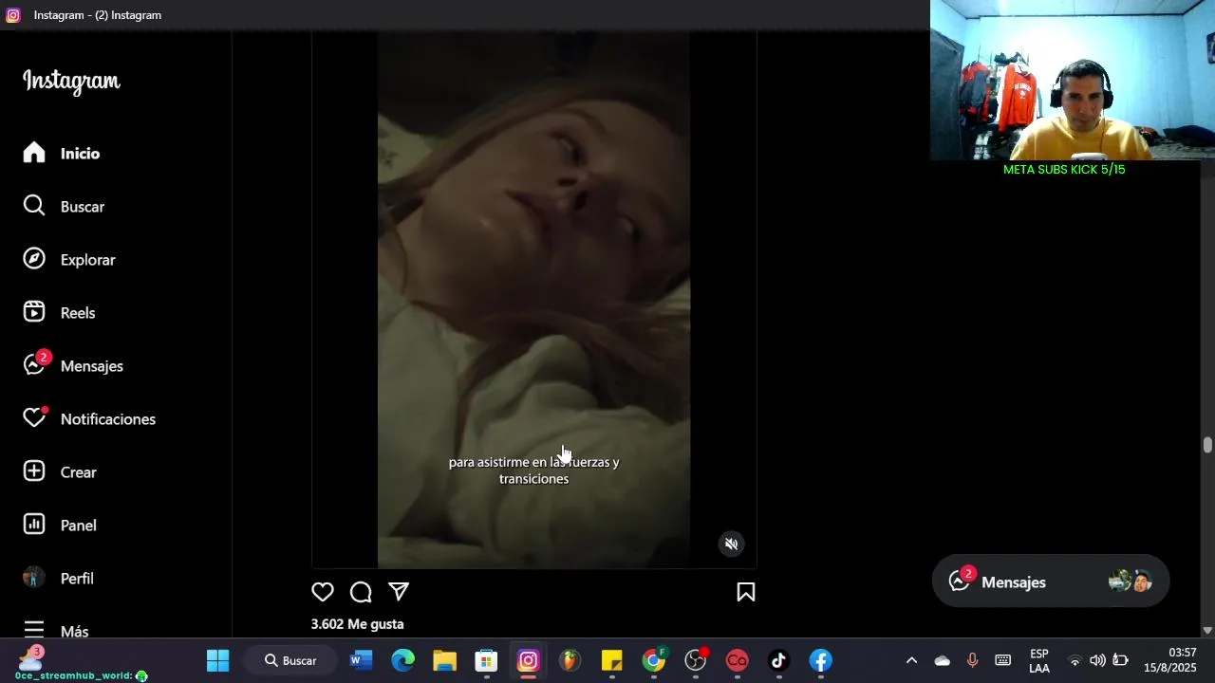Click the META SUBS KICK 5/15 text

1064,170
